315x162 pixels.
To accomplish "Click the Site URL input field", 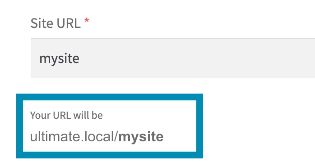I will [x=173, y=58].
